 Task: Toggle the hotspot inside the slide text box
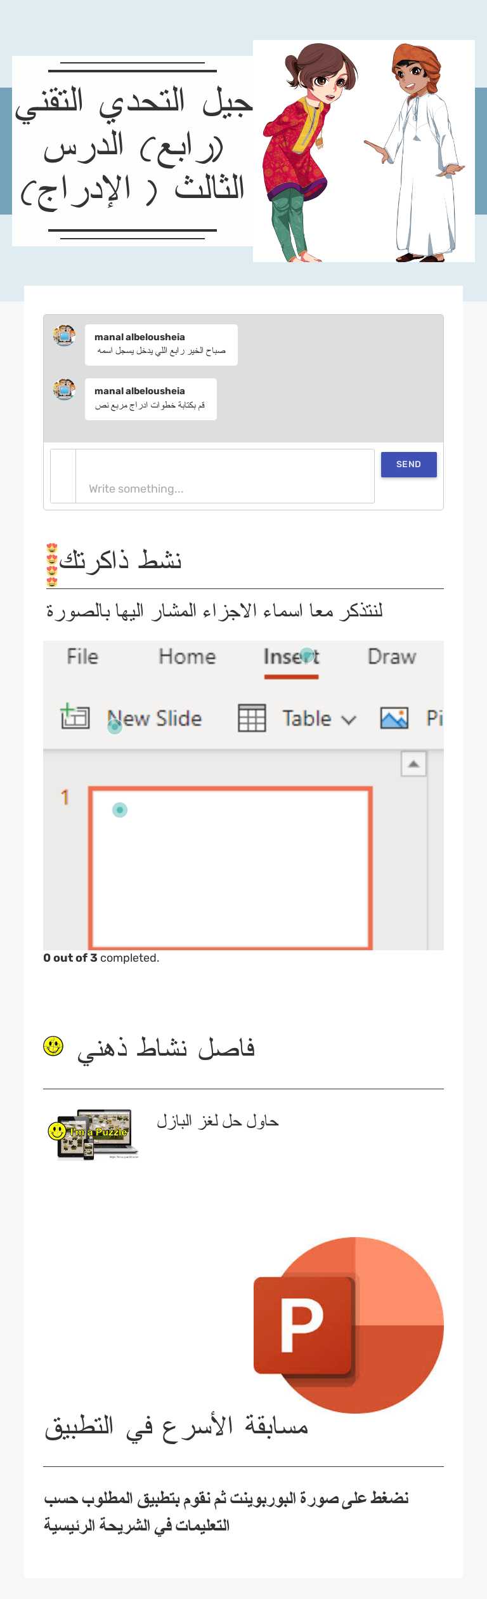(x=119, y=810)
